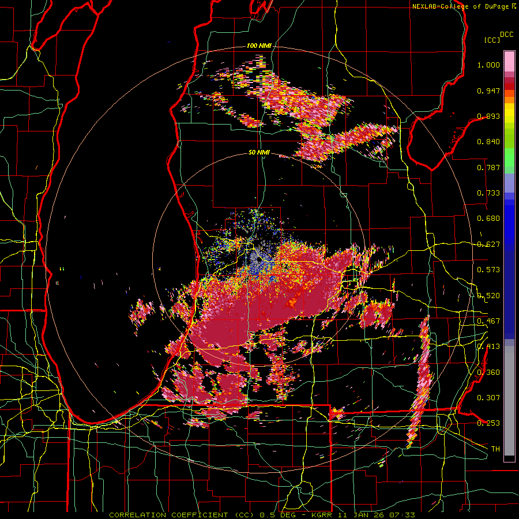Click the CORRELATION COEFFICIENT (CC) caption text

click(182, 515)
